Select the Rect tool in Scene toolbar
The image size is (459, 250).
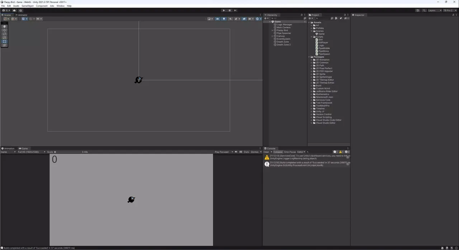pos(5,42)
